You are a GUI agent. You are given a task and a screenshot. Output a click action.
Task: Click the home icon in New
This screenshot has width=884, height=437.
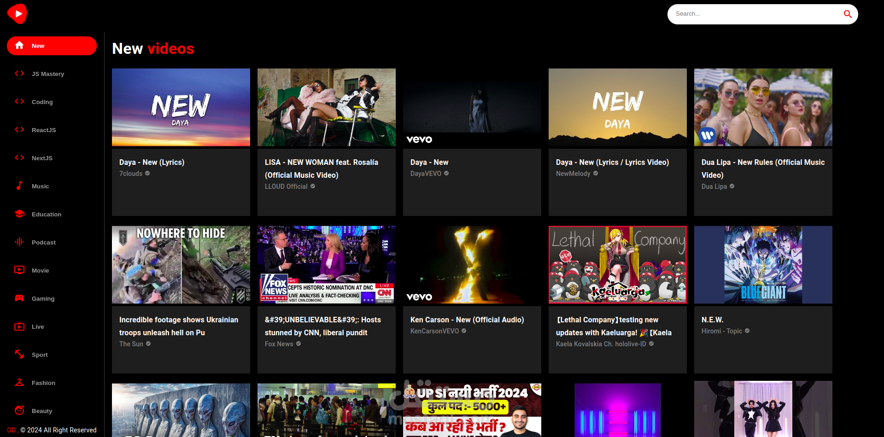click(x=19, y=45)
